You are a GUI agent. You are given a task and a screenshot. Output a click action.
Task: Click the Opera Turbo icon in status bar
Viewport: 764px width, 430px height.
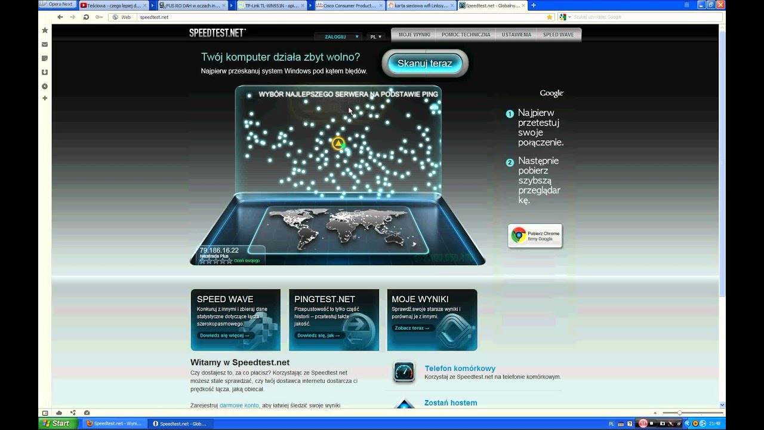(87, 413)
